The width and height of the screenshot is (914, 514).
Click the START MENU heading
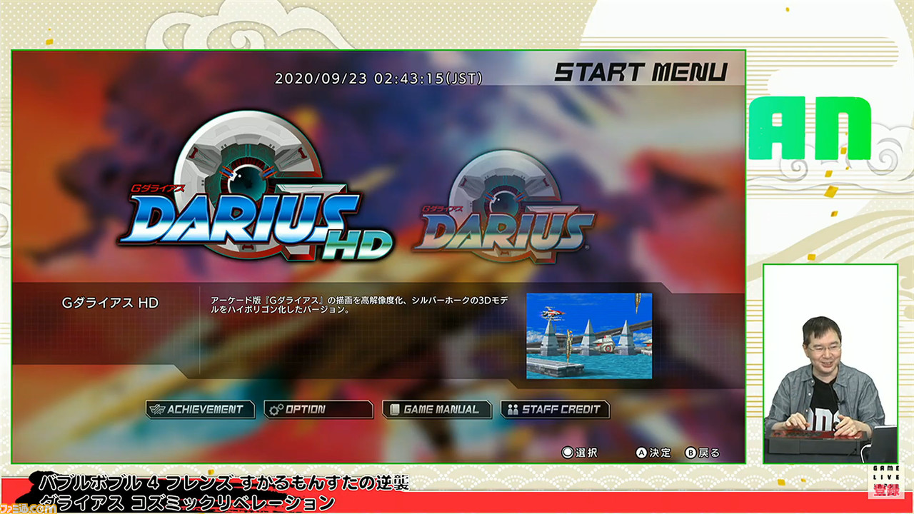[641, 72]
